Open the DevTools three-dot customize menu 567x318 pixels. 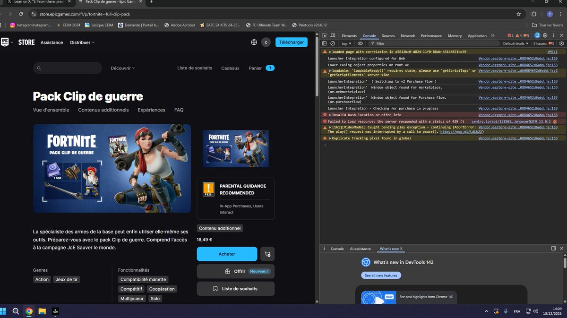coord(553,35)
